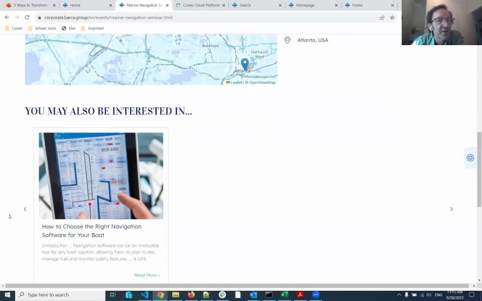This screenshot has height=301, width=482.
Task: Bookmark this page with the star icon
Action: [392, 17]
